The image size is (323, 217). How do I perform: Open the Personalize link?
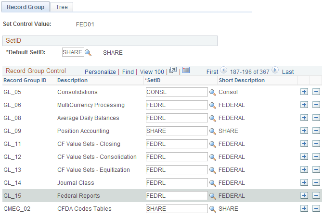coord(100,72)
